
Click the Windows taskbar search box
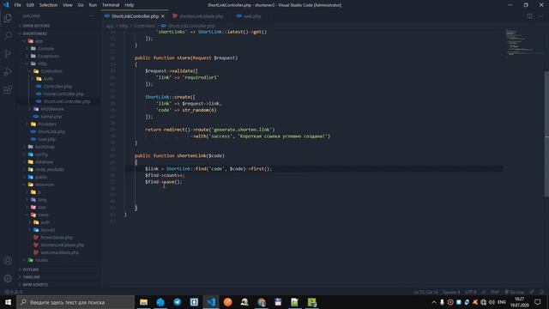point(75,302)
